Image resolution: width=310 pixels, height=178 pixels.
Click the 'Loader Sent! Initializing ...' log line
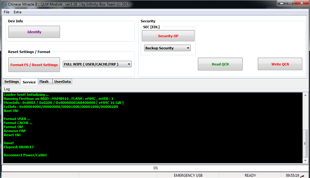click(26, 95)
